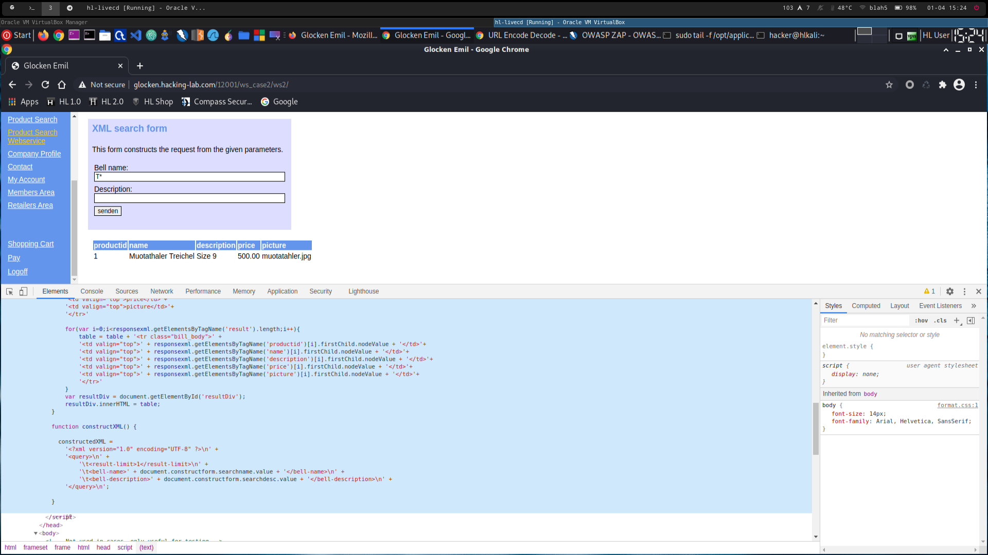The height and width of the screenshot is (555, 988).
Task: Click the Elements panel vertical scrollbar thumb
Action: click(816, 428)
